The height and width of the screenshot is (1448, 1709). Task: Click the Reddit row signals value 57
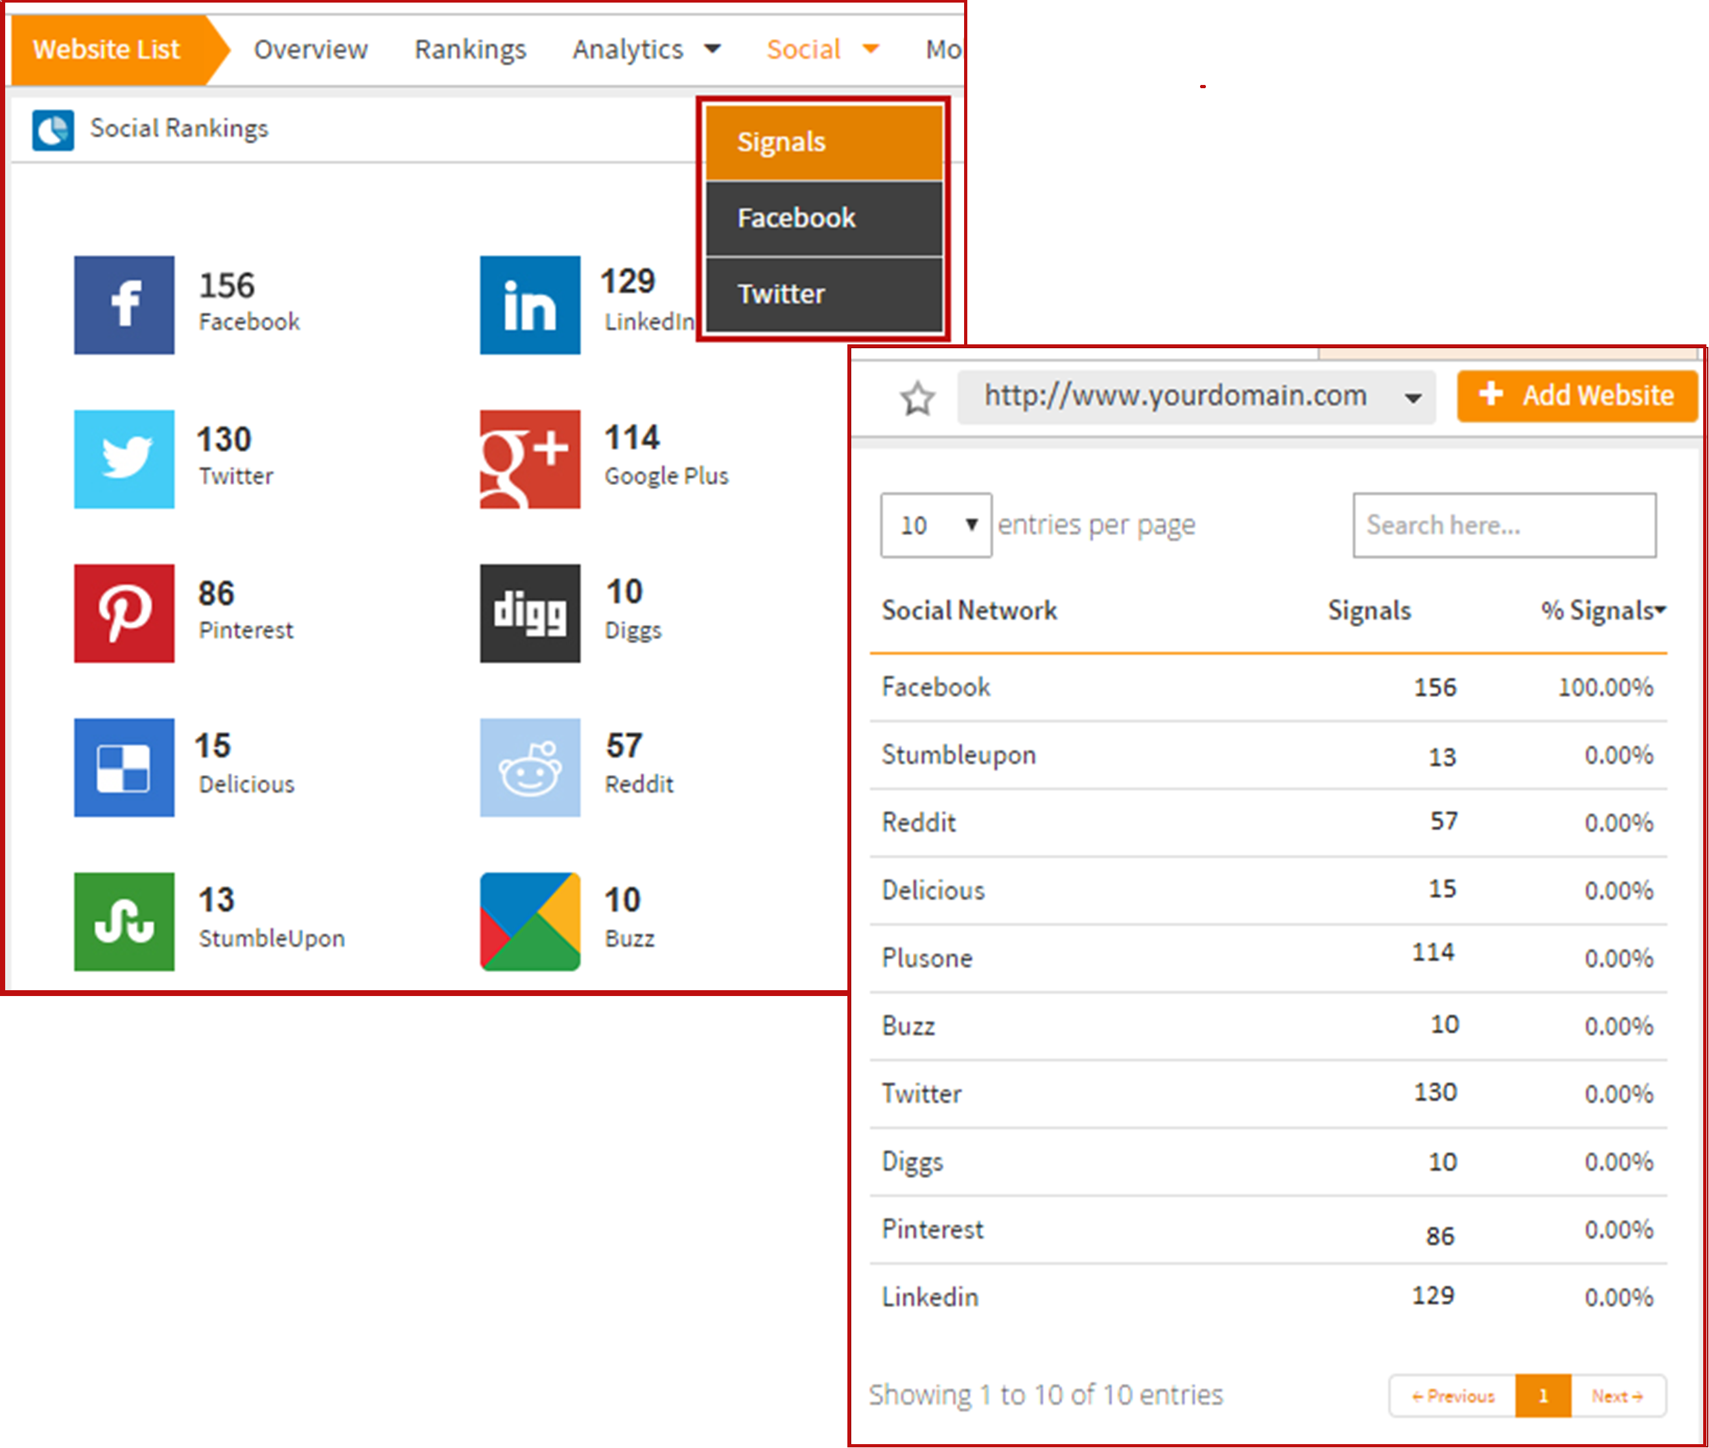1444,821
